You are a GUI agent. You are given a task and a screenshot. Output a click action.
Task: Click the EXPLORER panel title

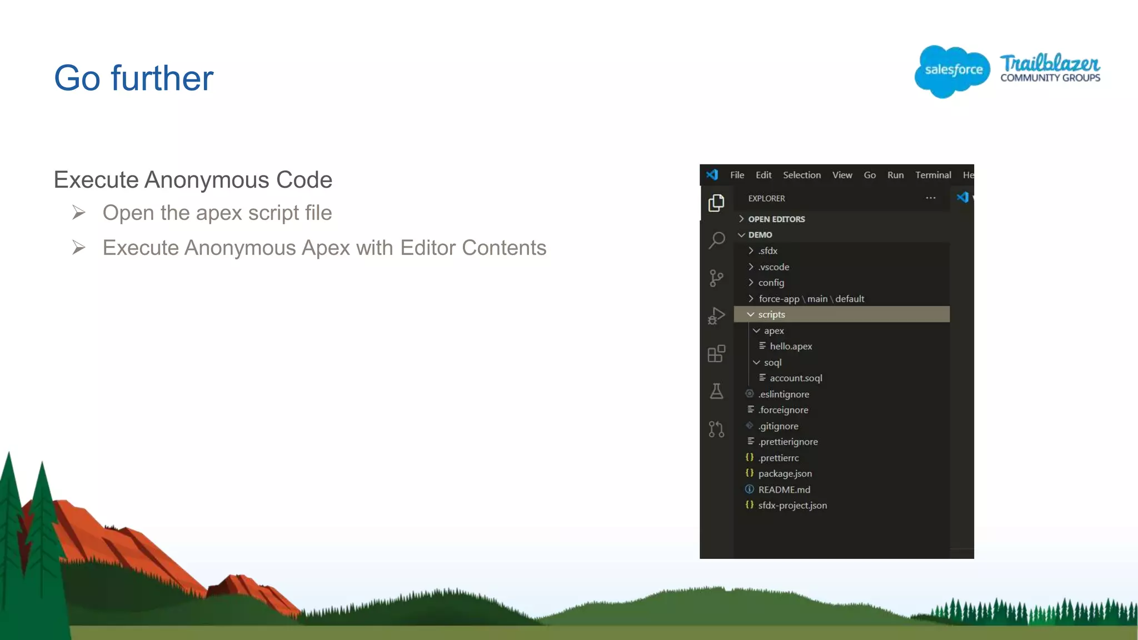766,198
